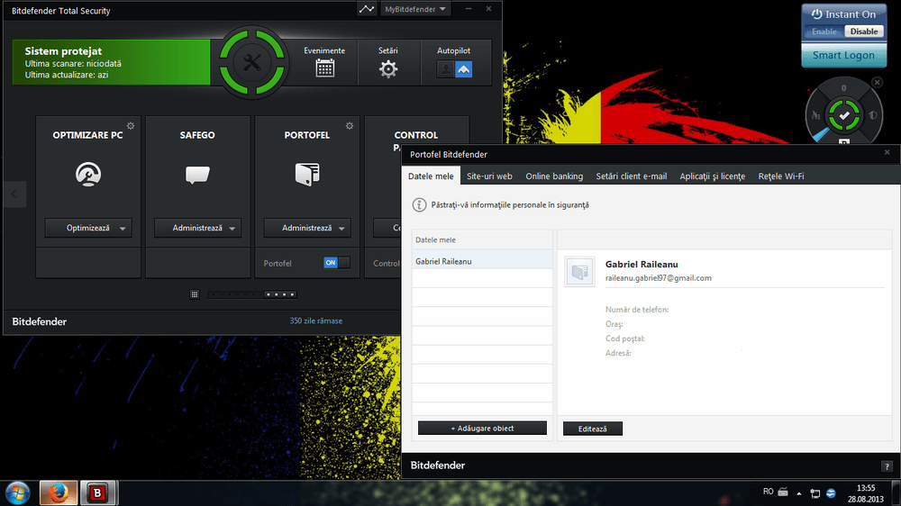Toggle the Portofel ON switch
This screenshot has height=506, width=901.
click(336, 263)
